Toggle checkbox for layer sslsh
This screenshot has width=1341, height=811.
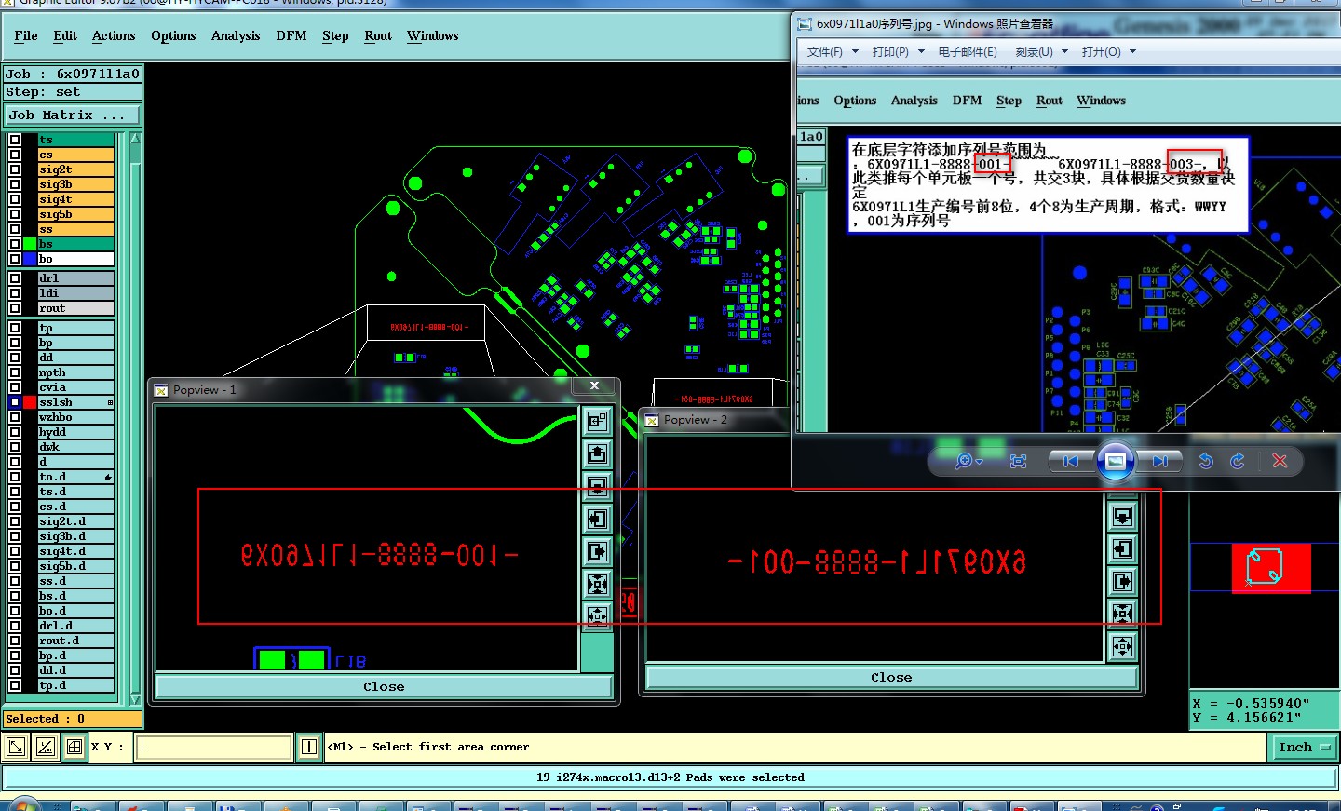point(15,402)
